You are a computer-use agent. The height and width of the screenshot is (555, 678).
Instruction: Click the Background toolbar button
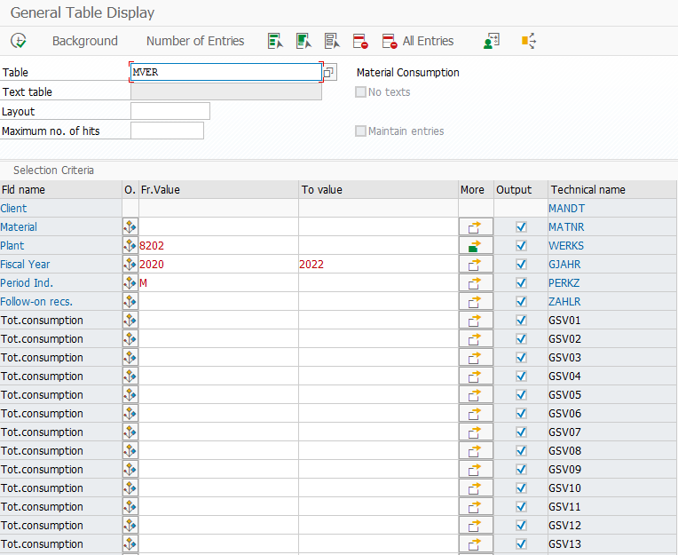click(84, 41)
